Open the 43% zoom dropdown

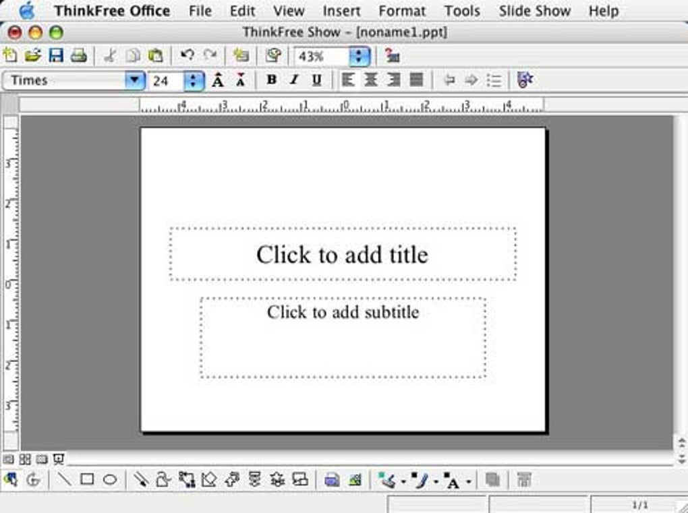coord(360,56)
